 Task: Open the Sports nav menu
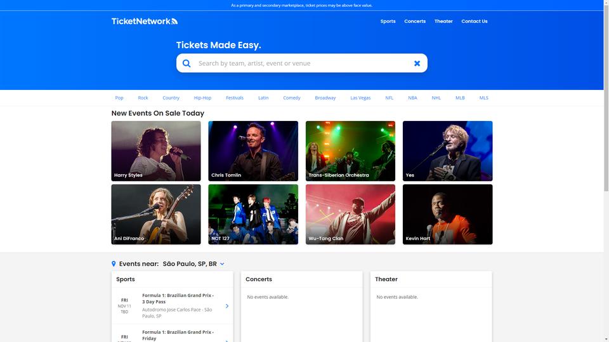tap(388, 22)
